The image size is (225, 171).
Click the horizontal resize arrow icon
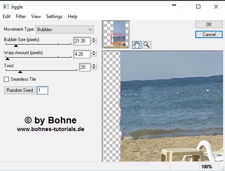(174, 5)
